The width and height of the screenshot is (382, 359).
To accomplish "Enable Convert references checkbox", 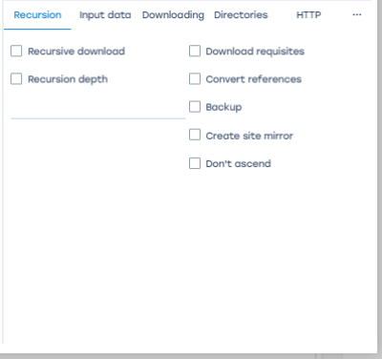I will pos(195,79).
